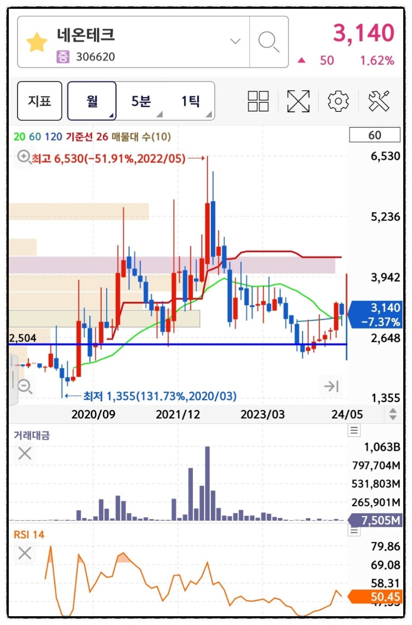412x625 pixels.
Task: Close the 거래대금 volume panel
Action: (x=25, y=453)
